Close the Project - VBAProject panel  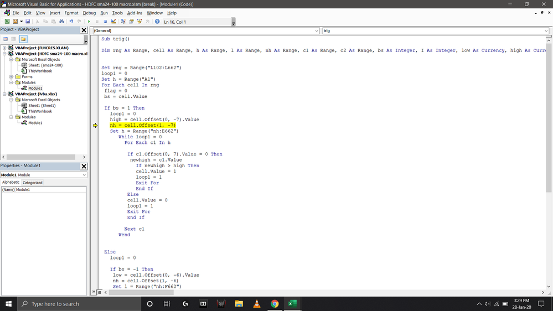click(x=84, y=30)
